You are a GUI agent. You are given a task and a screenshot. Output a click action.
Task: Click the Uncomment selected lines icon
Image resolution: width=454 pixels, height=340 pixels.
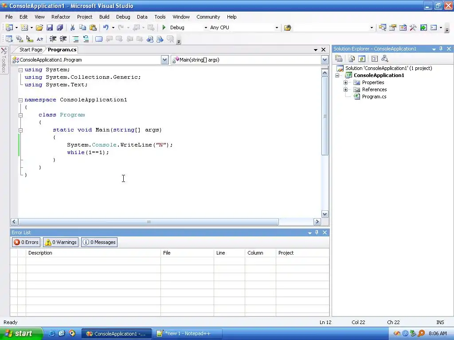[x=86, y=39]
